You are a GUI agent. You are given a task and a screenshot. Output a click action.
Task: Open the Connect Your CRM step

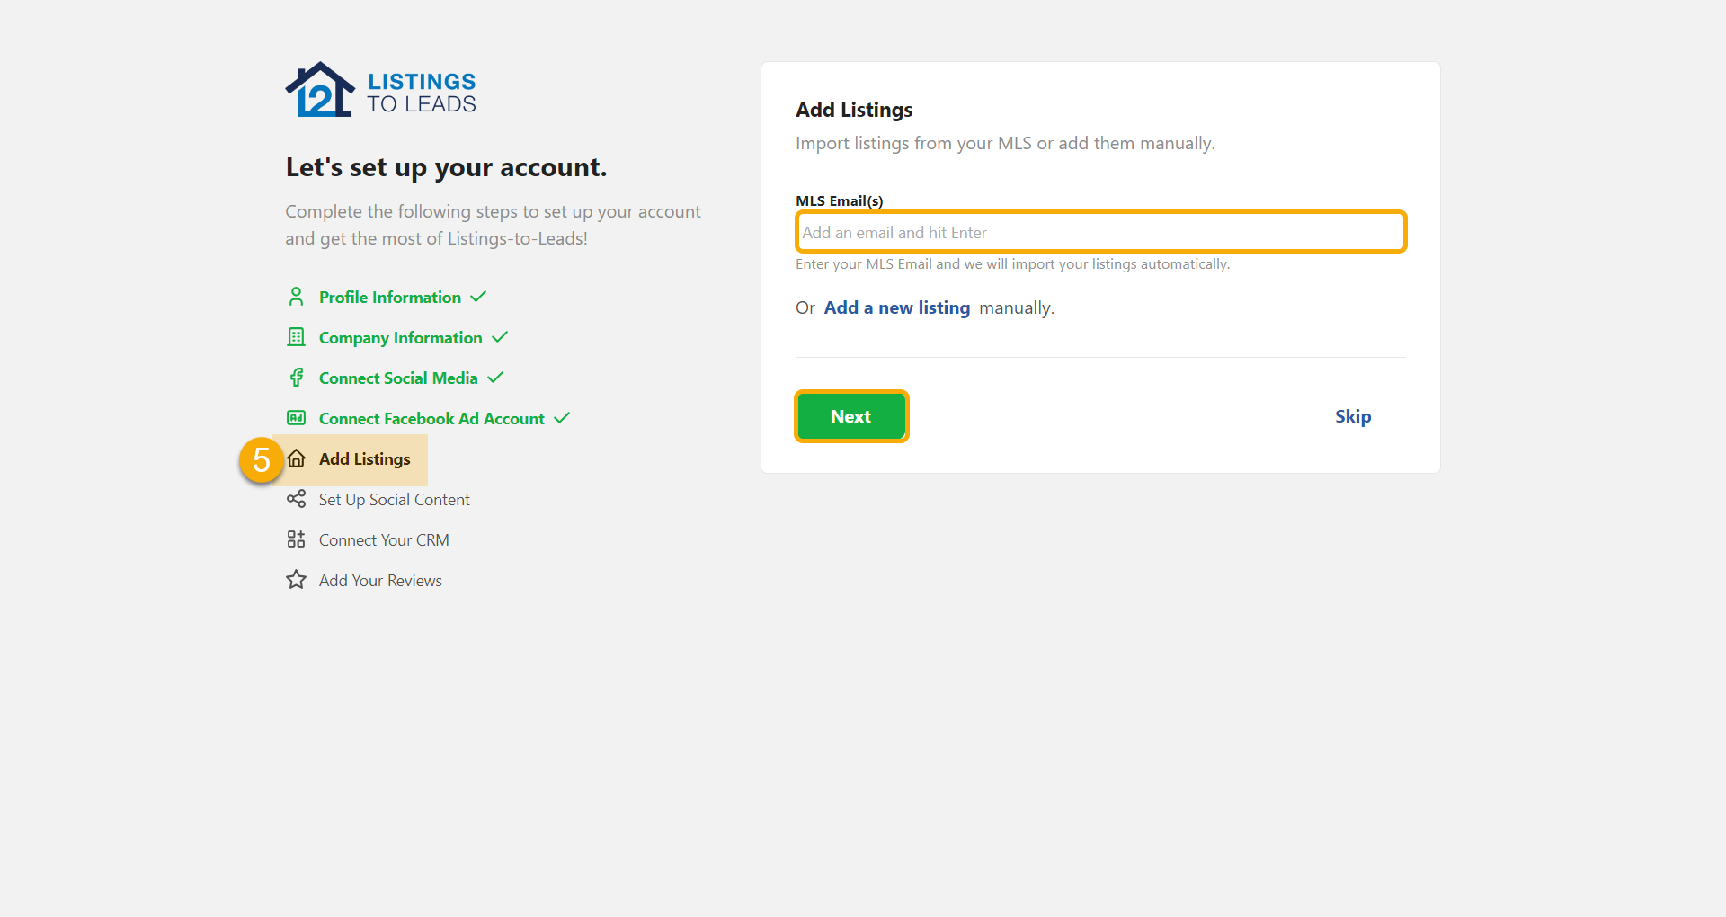383,539
